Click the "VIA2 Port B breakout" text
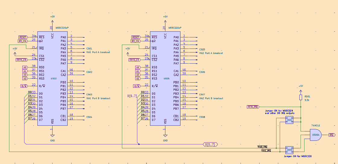The image size is (338, 164). pyautogui.click(x=211, y=98)
